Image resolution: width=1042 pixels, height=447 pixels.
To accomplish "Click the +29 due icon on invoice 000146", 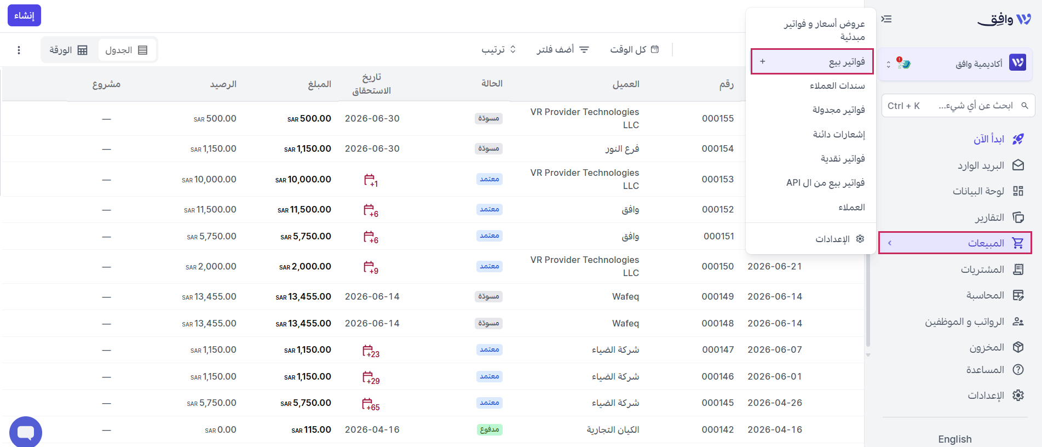I will coord(371,377).
